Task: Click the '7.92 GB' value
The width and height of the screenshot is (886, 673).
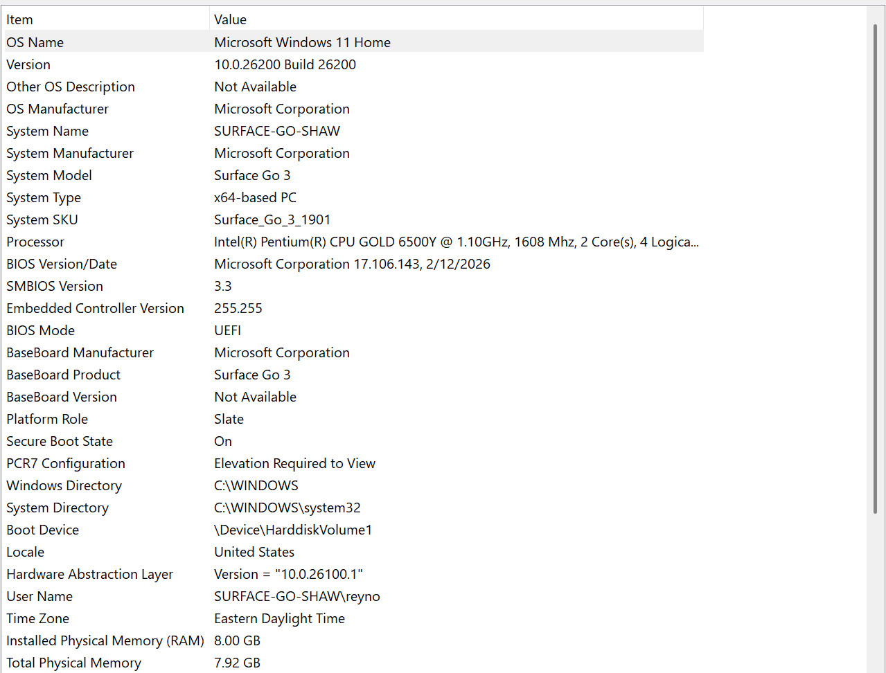Action: tap(237, 663)
